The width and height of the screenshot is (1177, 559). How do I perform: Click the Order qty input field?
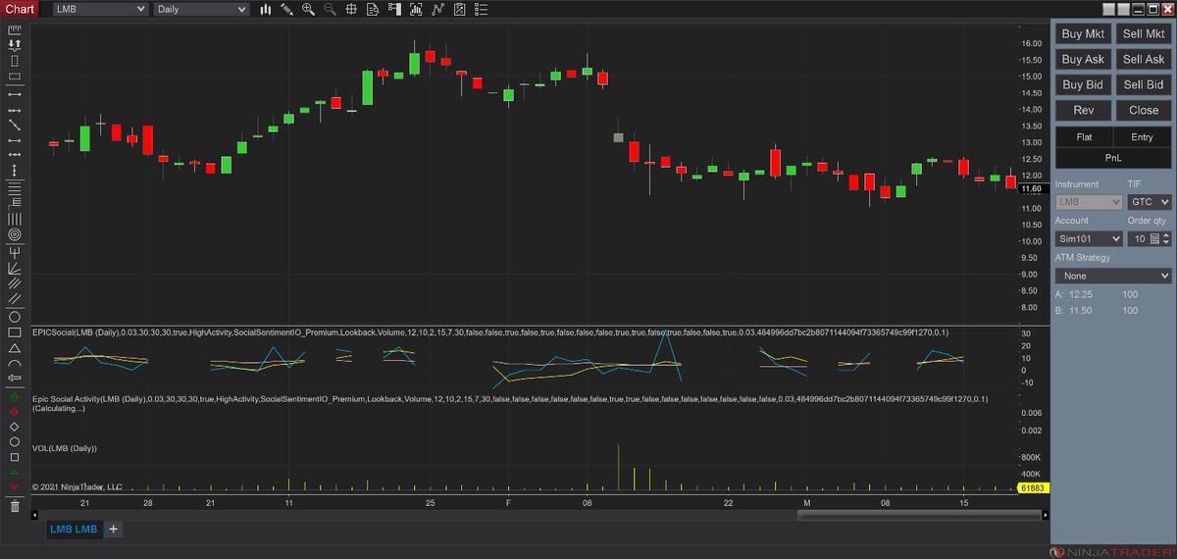click(x=1138, y=238)
